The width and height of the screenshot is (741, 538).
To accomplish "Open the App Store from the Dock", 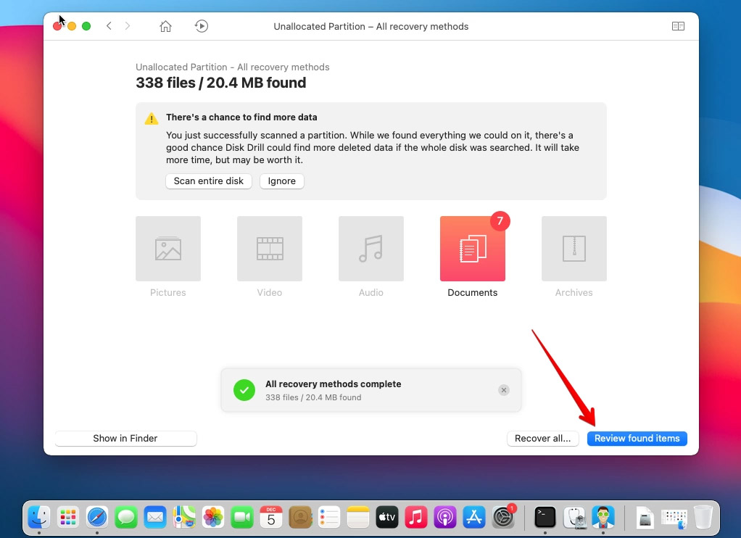I will pos(474,517).
